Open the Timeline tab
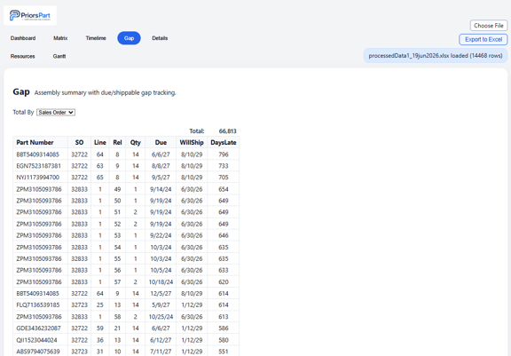 (96, 38)
